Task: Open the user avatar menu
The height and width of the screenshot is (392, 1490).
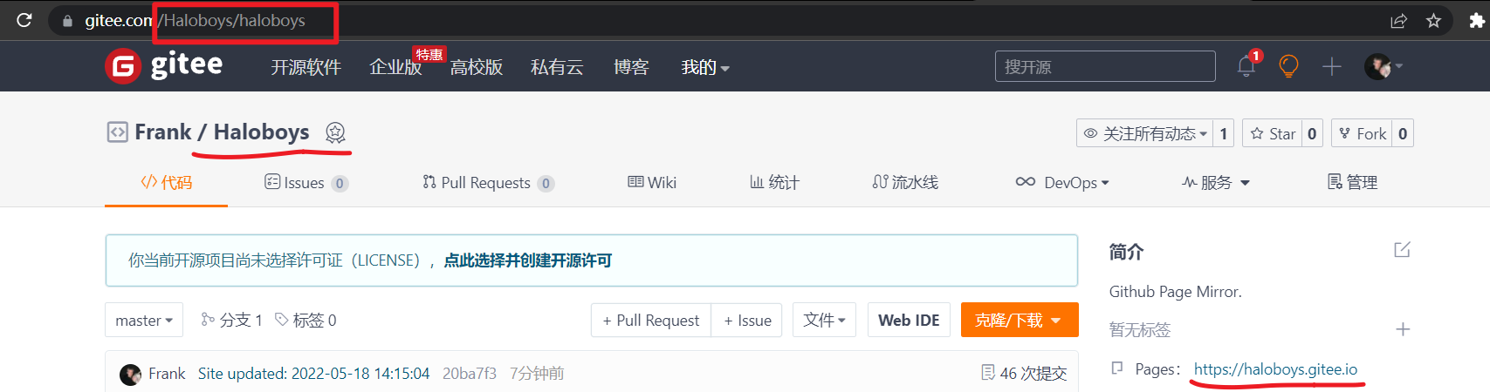Action: (x=1383, y=66)
